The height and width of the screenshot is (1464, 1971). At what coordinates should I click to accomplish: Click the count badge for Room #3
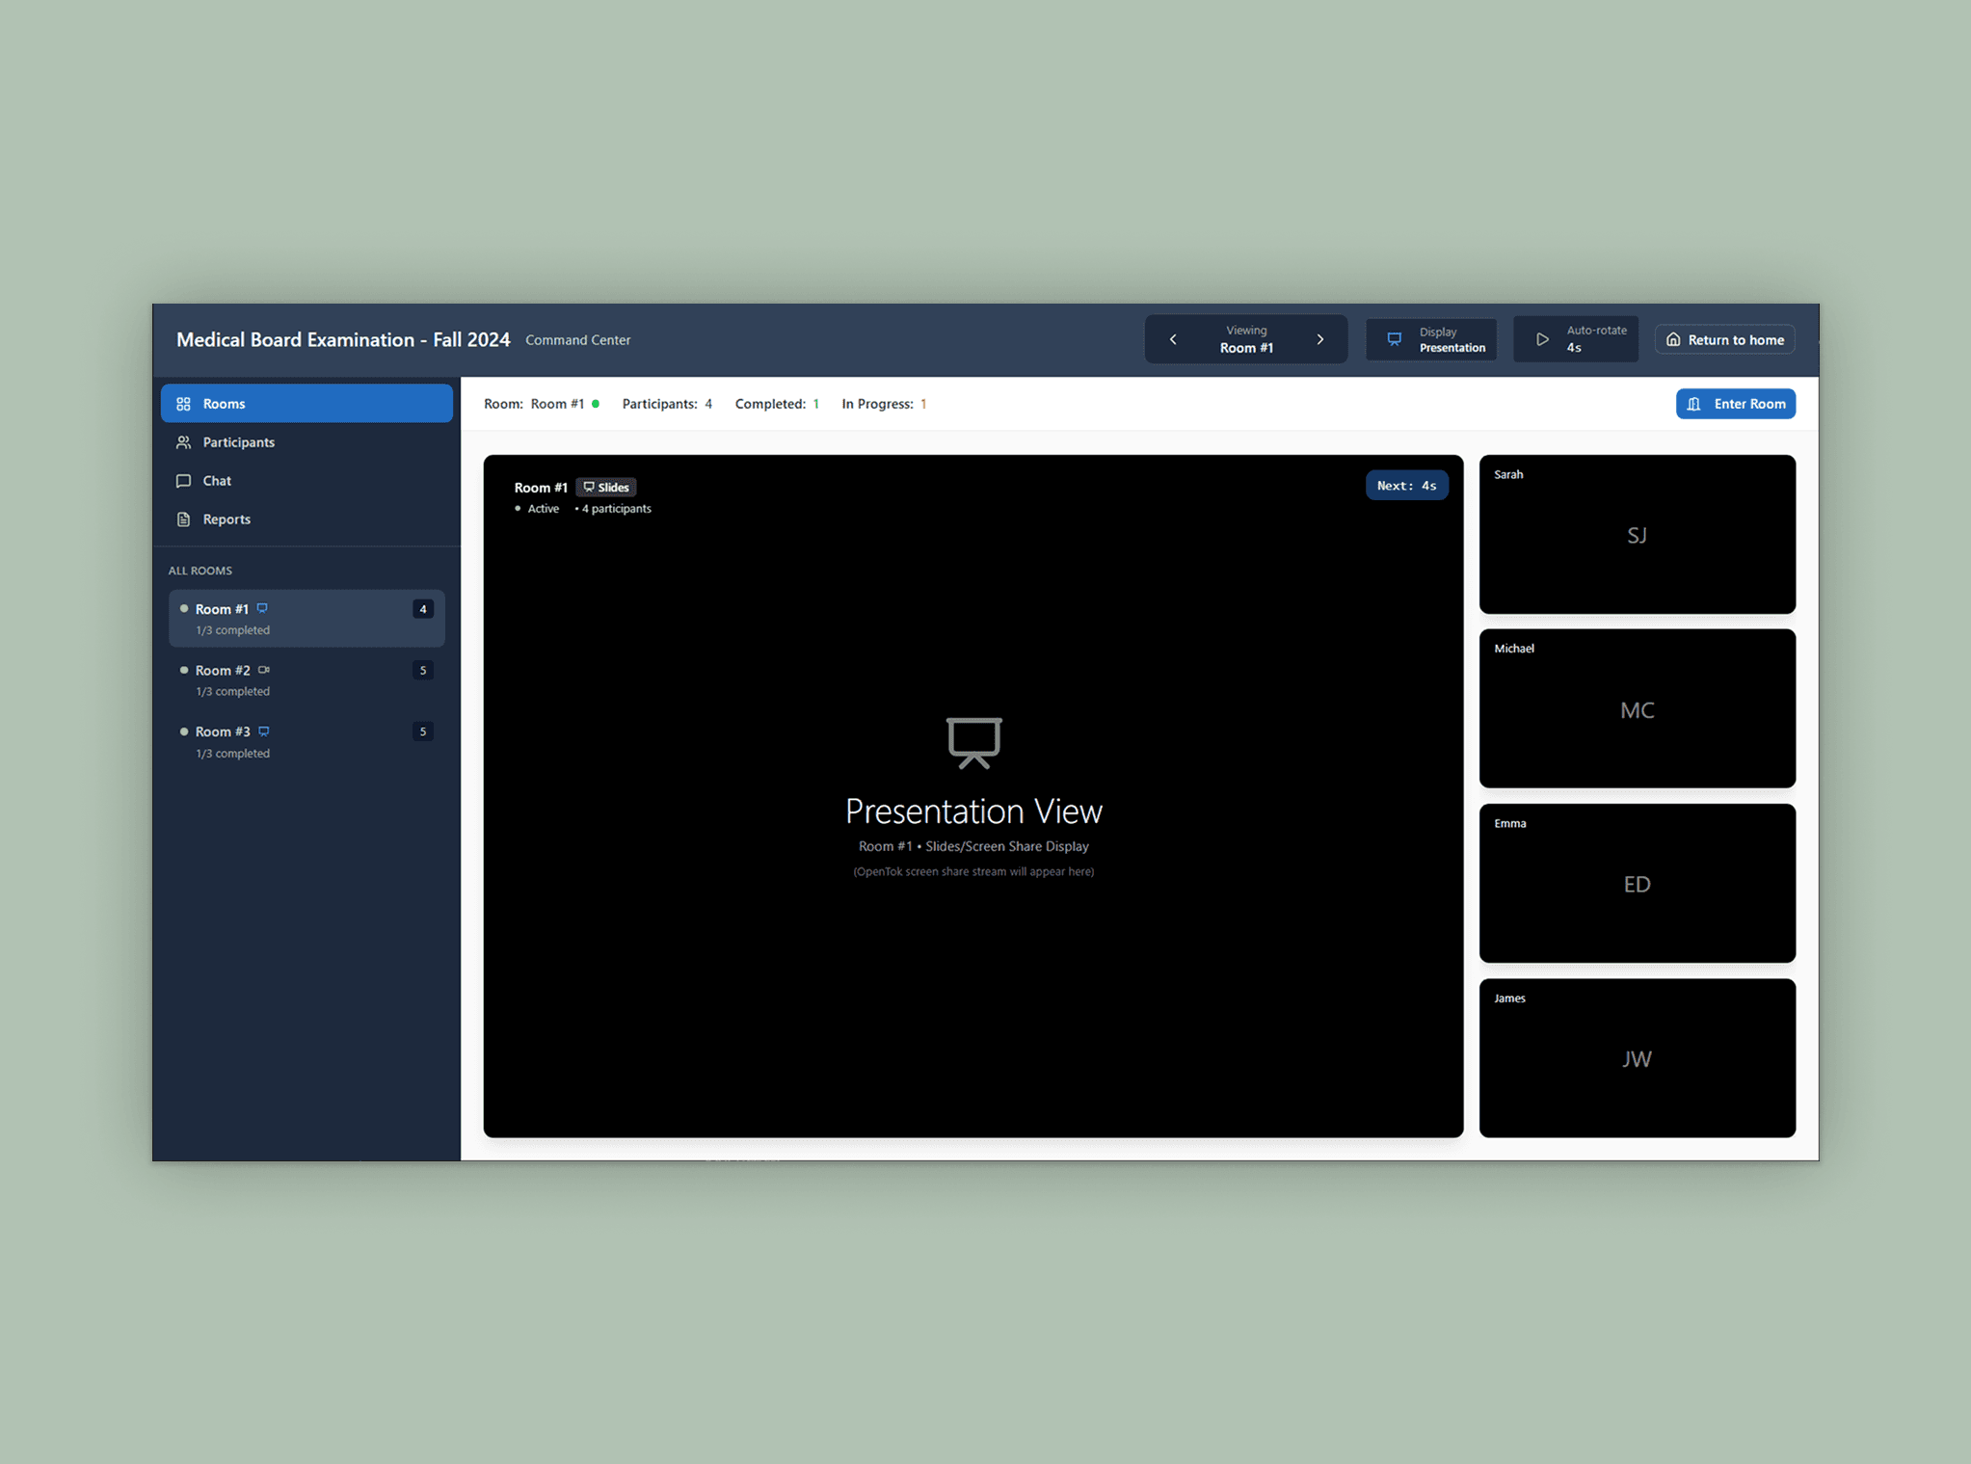pos(423,732)
